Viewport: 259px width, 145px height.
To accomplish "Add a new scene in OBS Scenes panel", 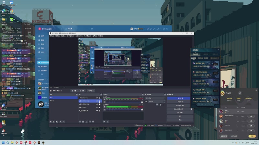I will pos(51,122).
